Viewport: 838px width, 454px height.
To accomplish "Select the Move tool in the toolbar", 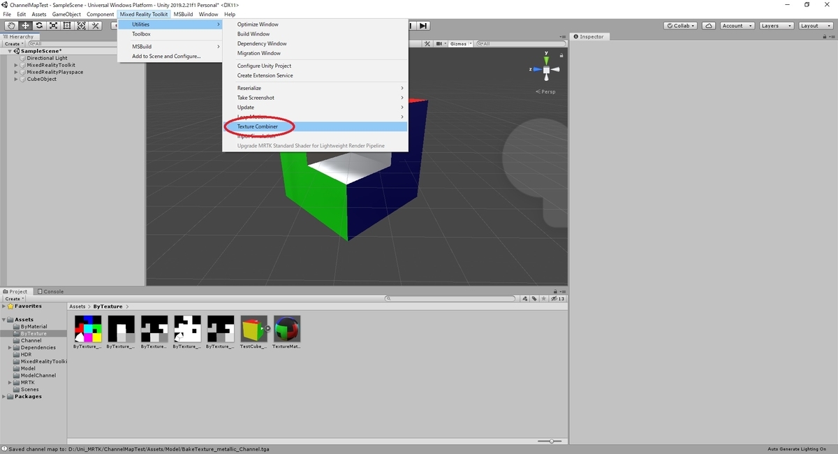I will (x=25, y=26).
